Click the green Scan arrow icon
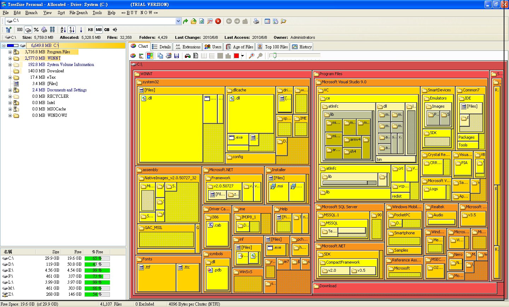Image resolution: width=509 pixels, height=307 pixels. pos(186,21)
